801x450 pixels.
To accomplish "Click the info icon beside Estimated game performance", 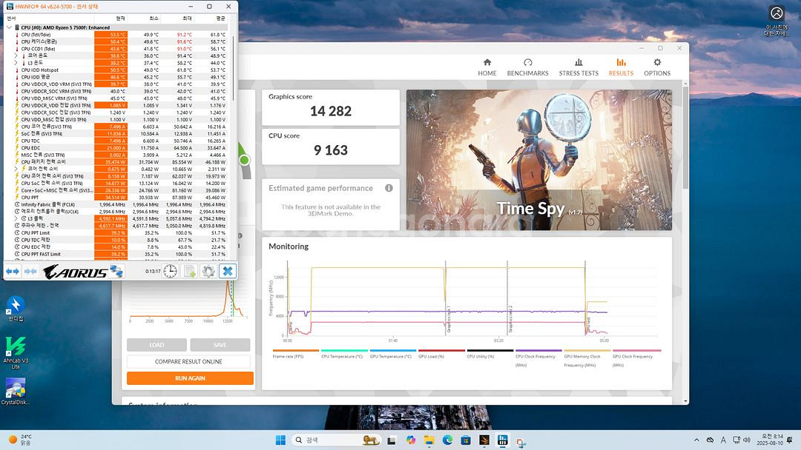I will click(389, 188).
